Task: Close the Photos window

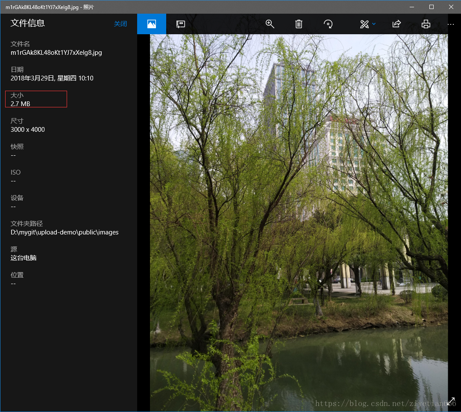Action: coord(451,7)
